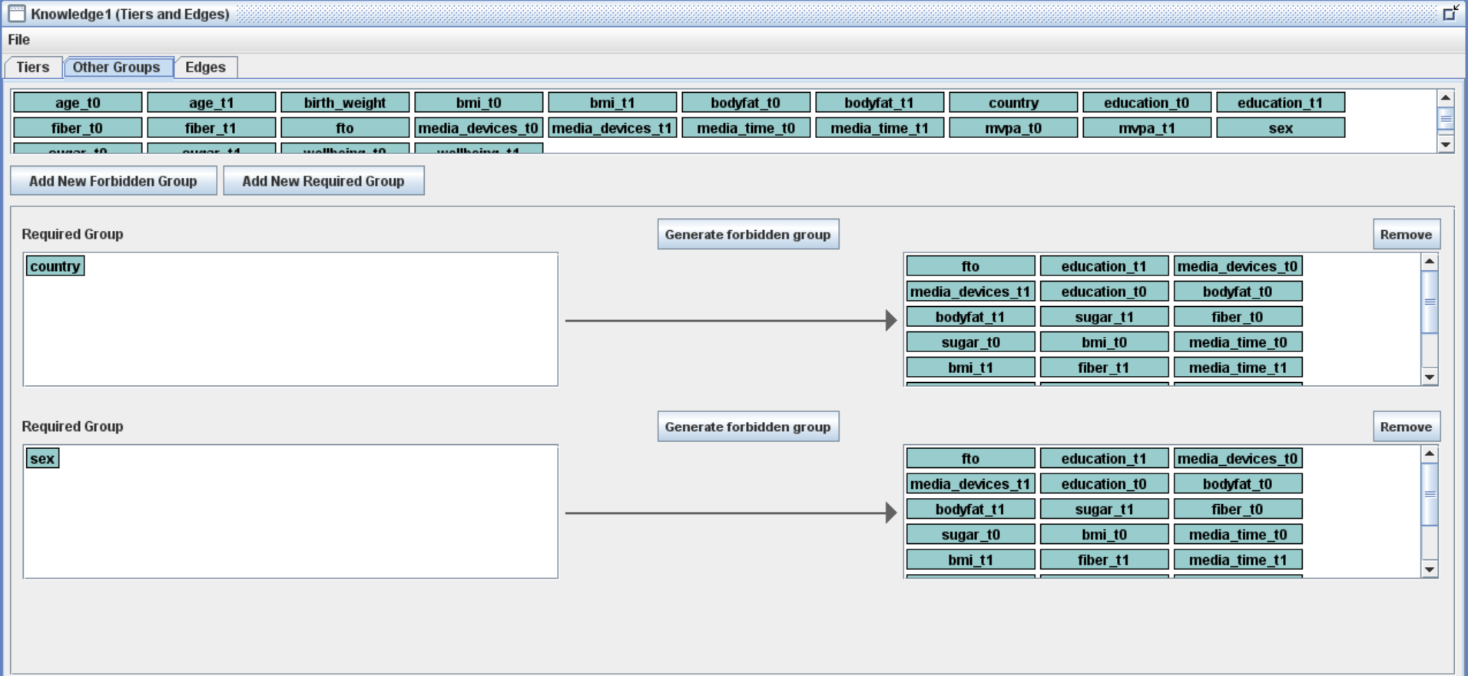Click the scrollbar thumb of top variable list
Image resolution: width=1468 pixels, height=676 pixels.
(x=1445, y=120)
